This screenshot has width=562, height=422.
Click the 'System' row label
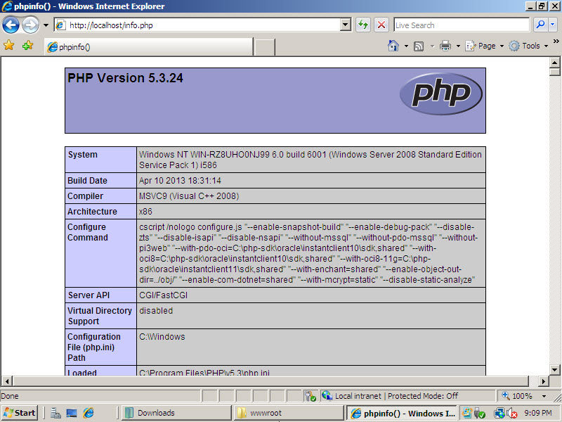82,155
